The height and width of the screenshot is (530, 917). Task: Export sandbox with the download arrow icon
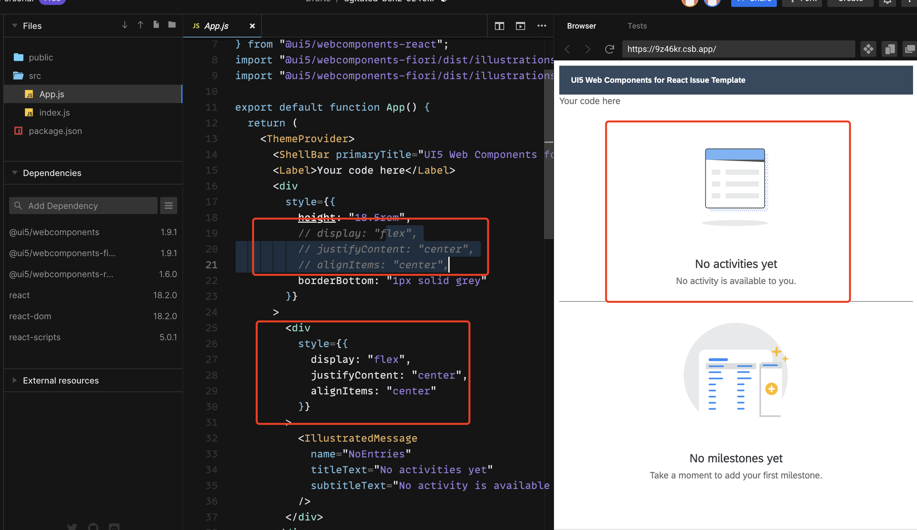point(125,25)
